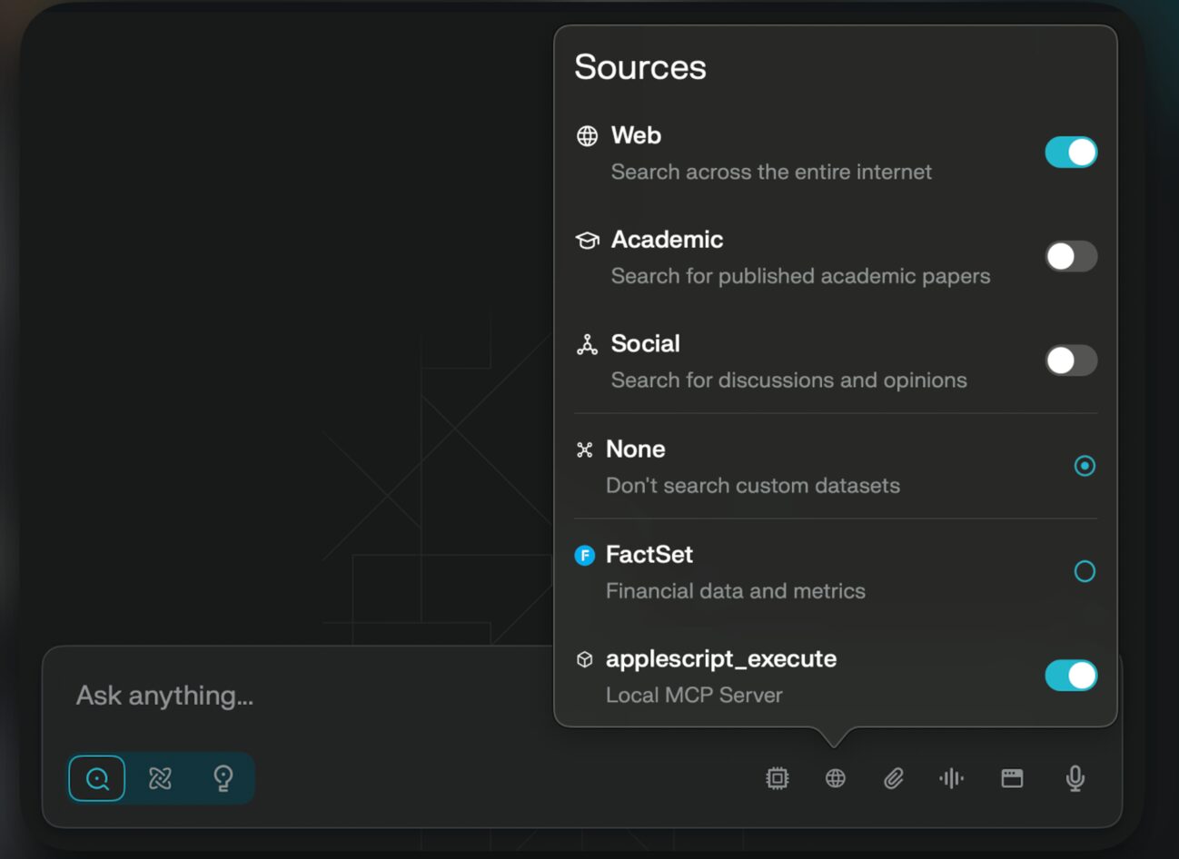Choose the FactSet radio button

click(x=1085, y=571)
